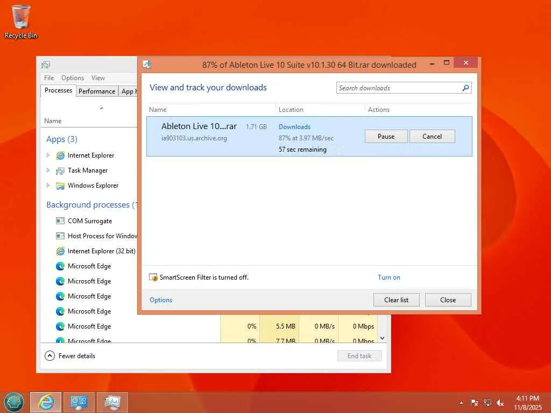This screenshot has height=413, width=551.
Task: Expand the Windows Explorer app entry
Action: [x=48, y=186]
